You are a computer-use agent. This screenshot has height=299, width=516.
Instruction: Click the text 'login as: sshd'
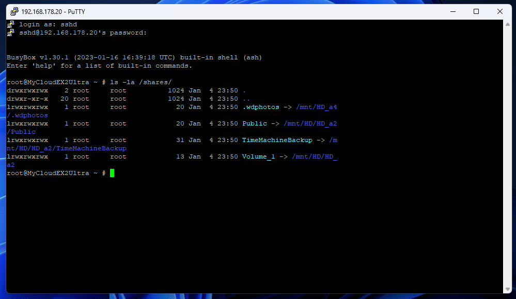click(48, 24)
